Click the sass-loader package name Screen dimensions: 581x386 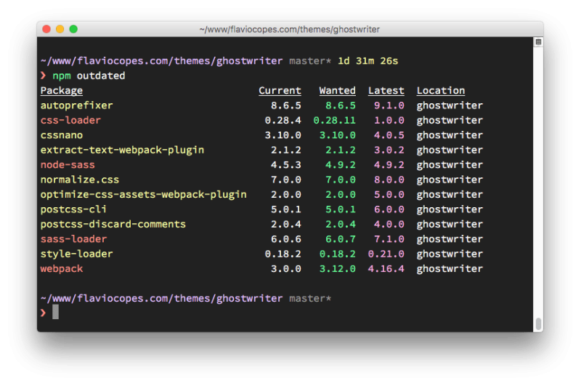point(73,238)
